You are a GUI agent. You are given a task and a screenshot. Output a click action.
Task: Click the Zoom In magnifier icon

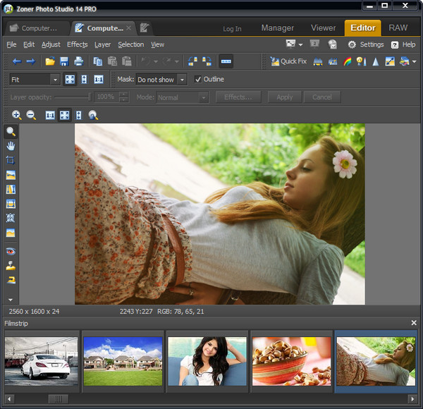(x=17, y=115)
